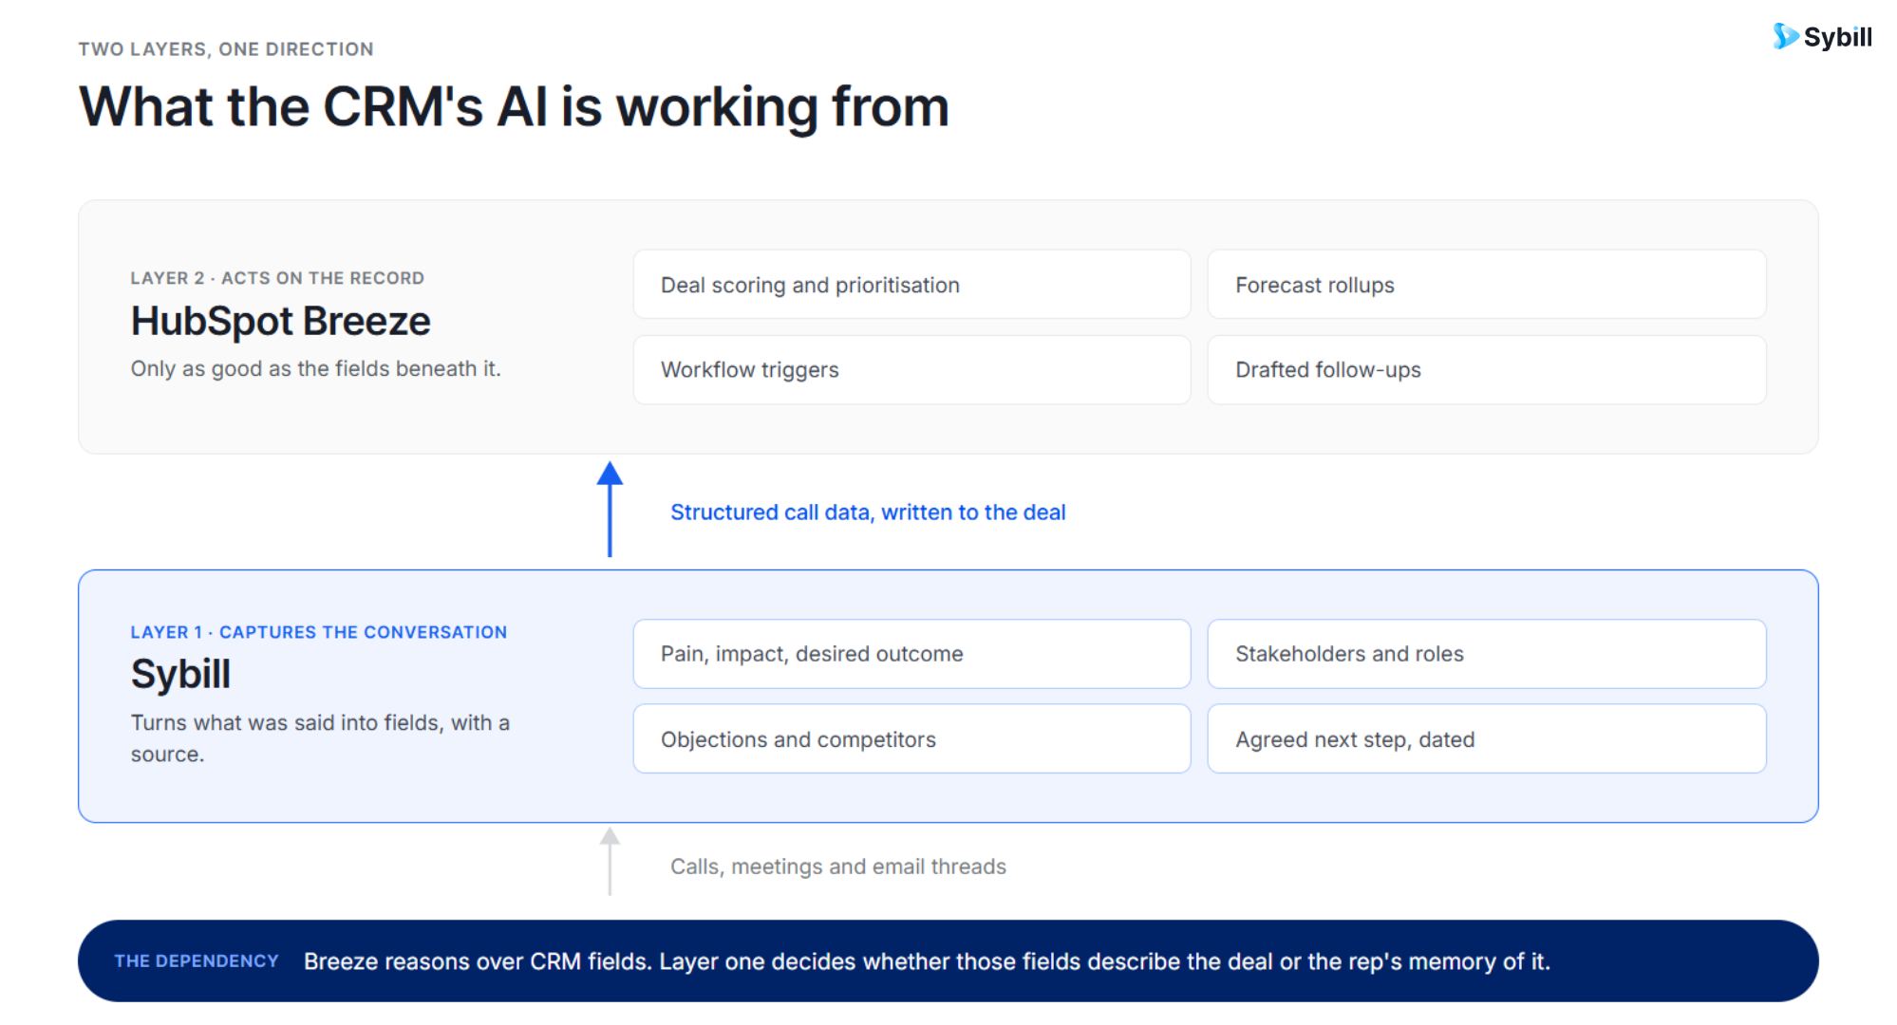Click 'Structured call data, written to the deal'
This screenshot has height=1025, width=1897.
tap(868, 512)
